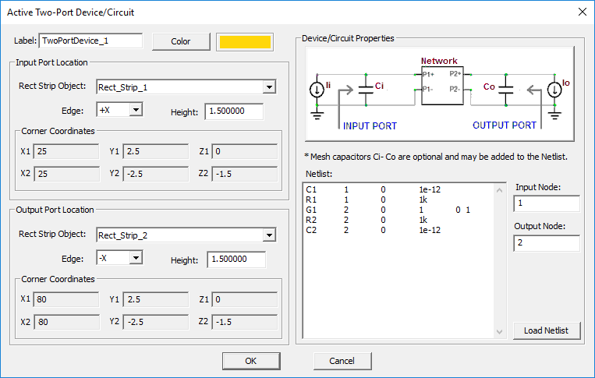595x378 pixels.
Task: Click the Netlist scrollbar down arrow
Action: pos(501,332)
